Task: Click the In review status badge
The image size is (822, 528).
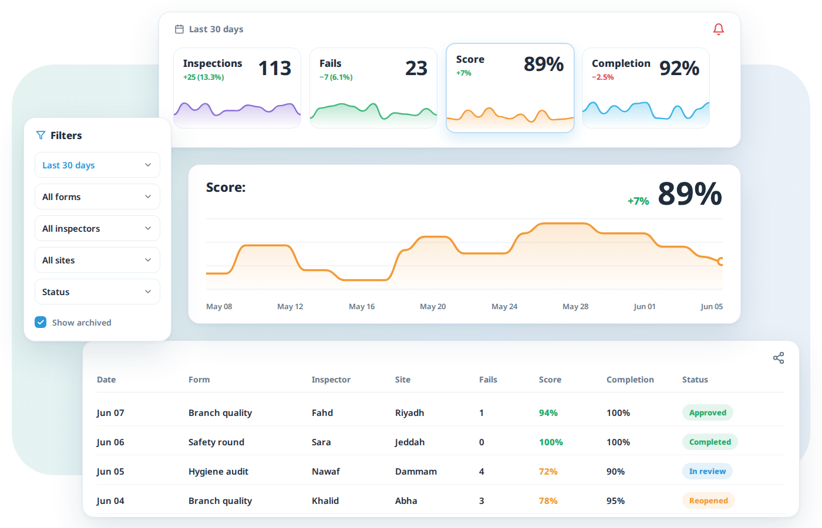Action: point(708,471)
